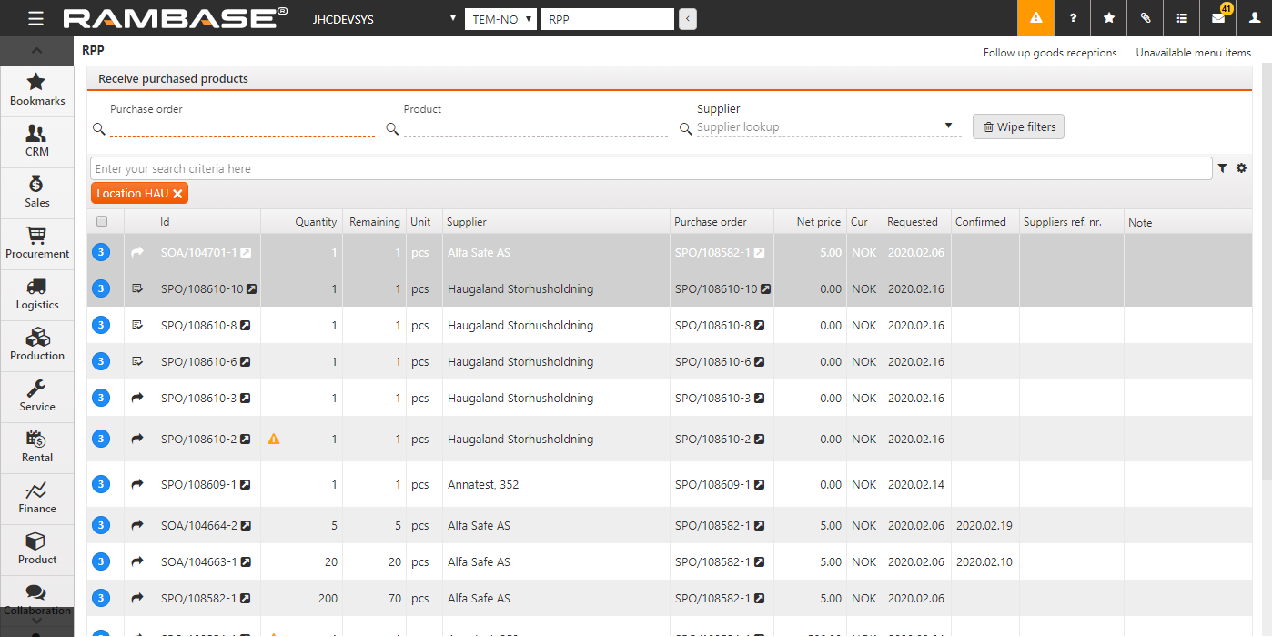
Task: Click the user profile icon
Action: [1255, 18]
